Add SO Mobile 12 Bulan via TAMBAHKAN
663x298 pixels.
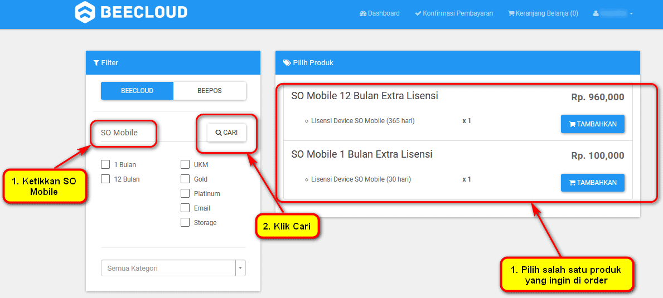pyautogui.click(x=592, y=124)
